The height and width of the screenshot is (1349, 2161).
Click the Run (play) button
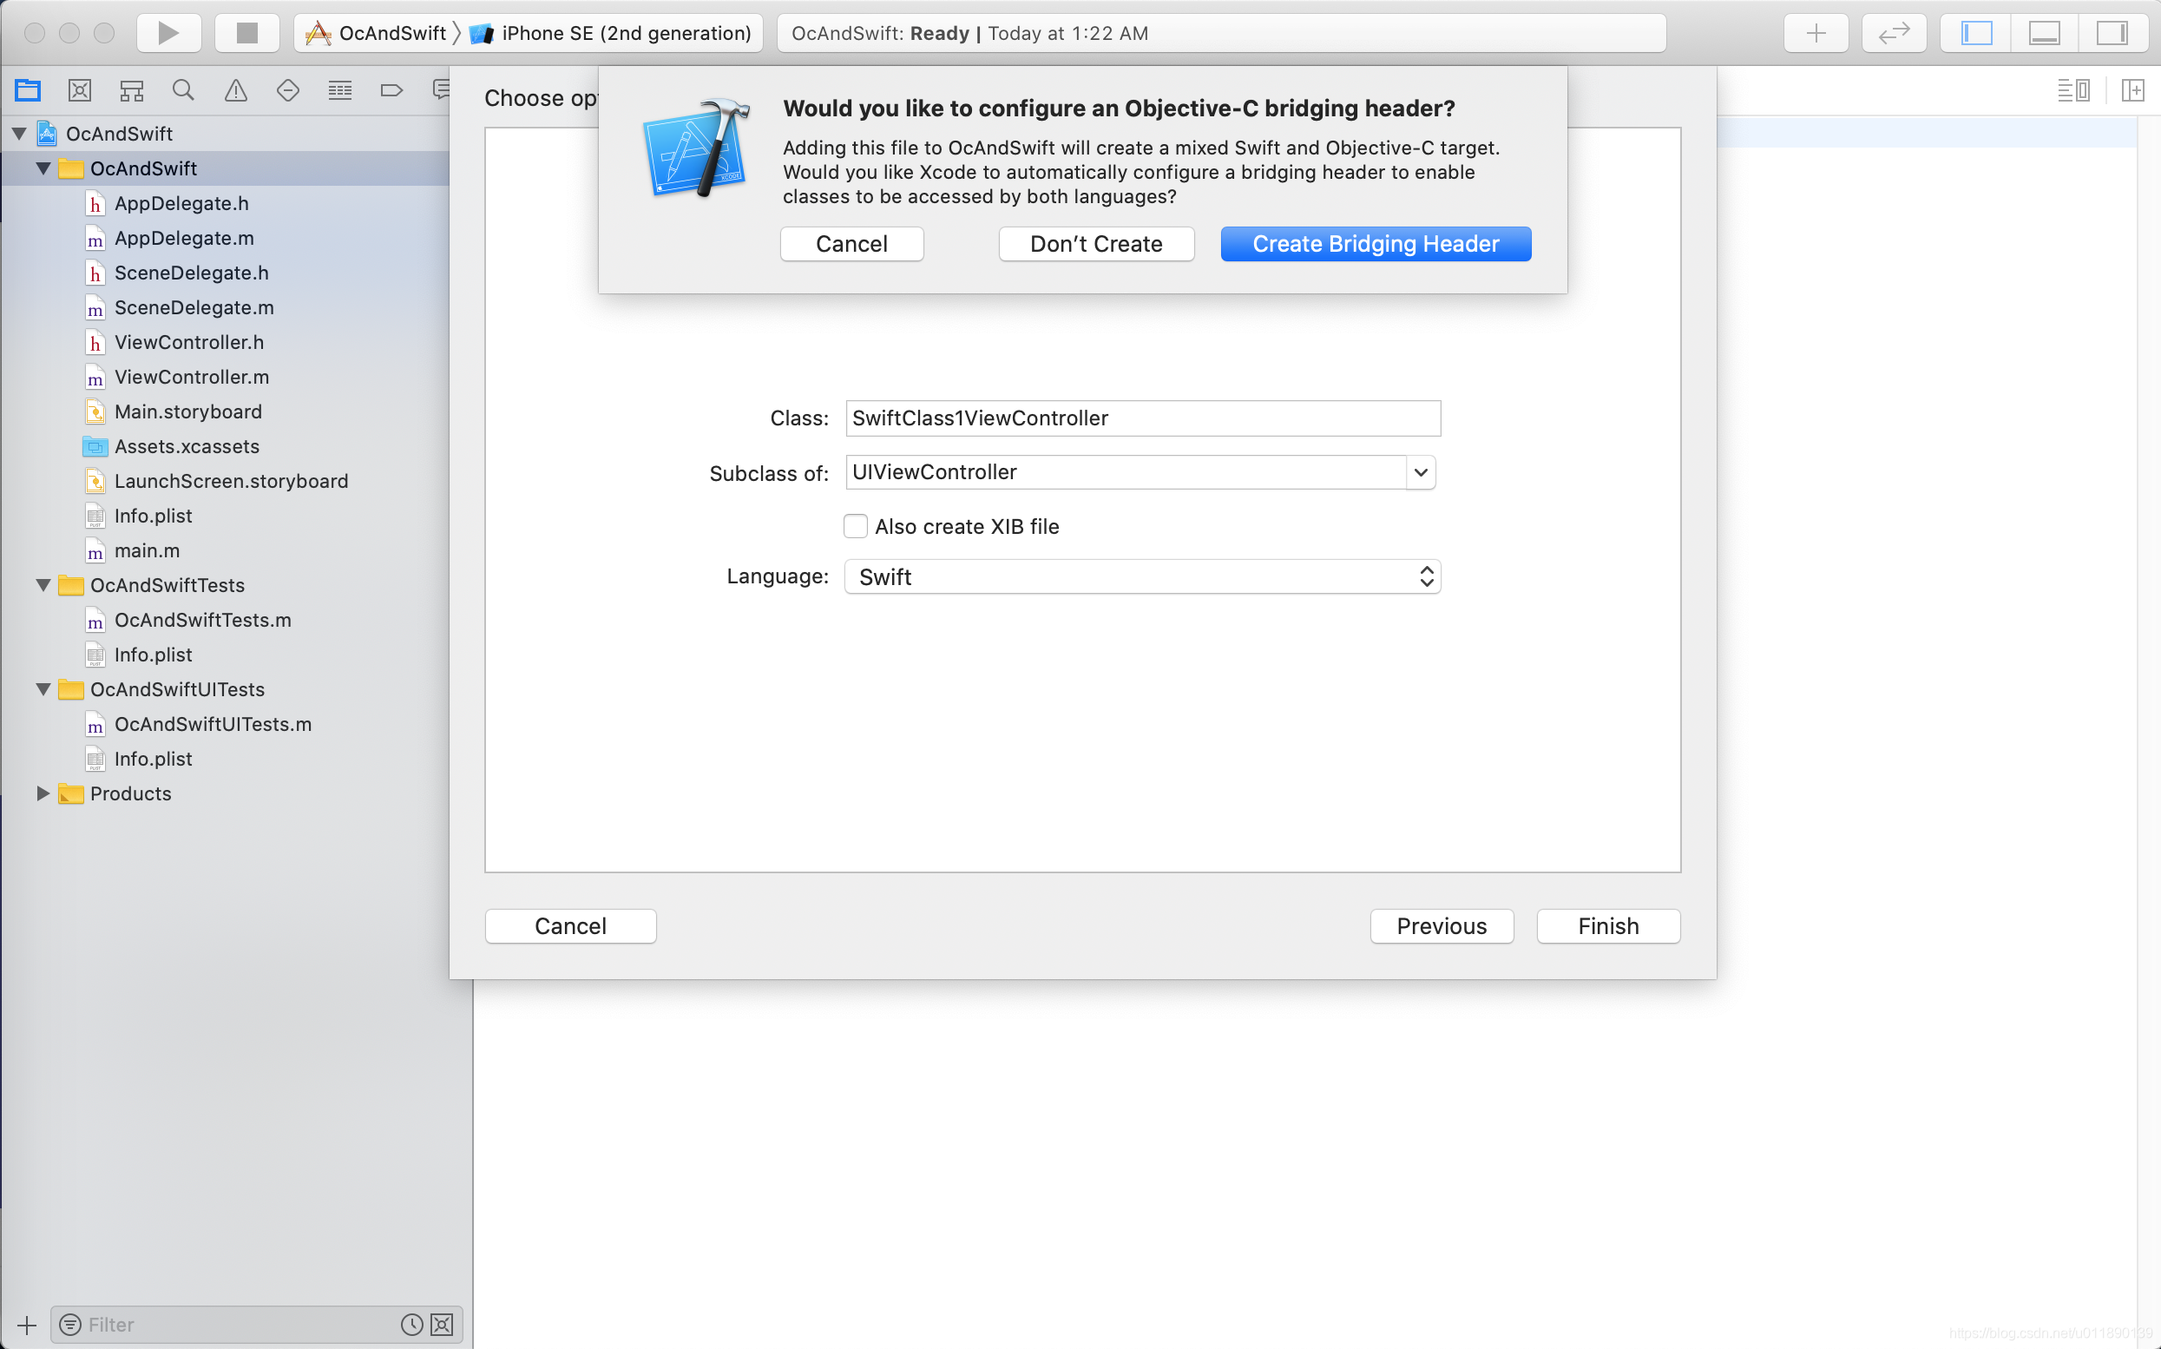tap(167, 33)
